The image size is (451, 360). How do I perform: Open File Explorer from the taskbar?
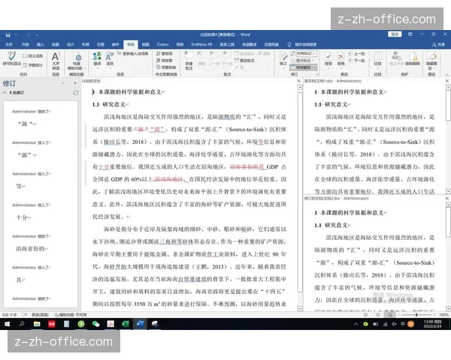37,324
